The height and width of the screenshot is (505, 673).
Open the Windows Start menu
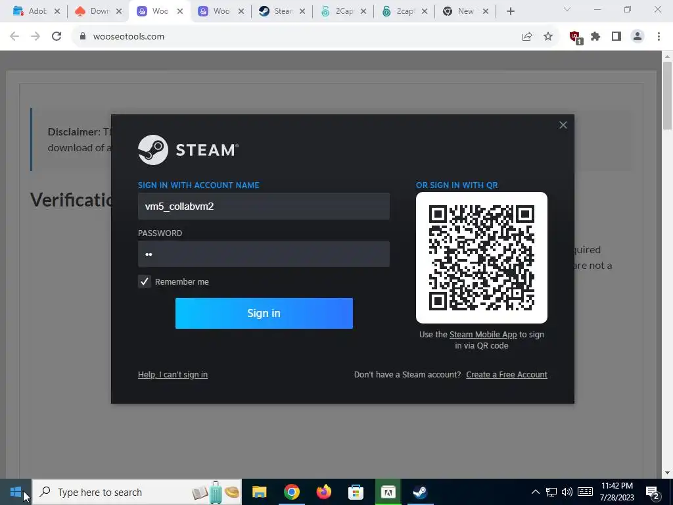[x=16, y=492]
